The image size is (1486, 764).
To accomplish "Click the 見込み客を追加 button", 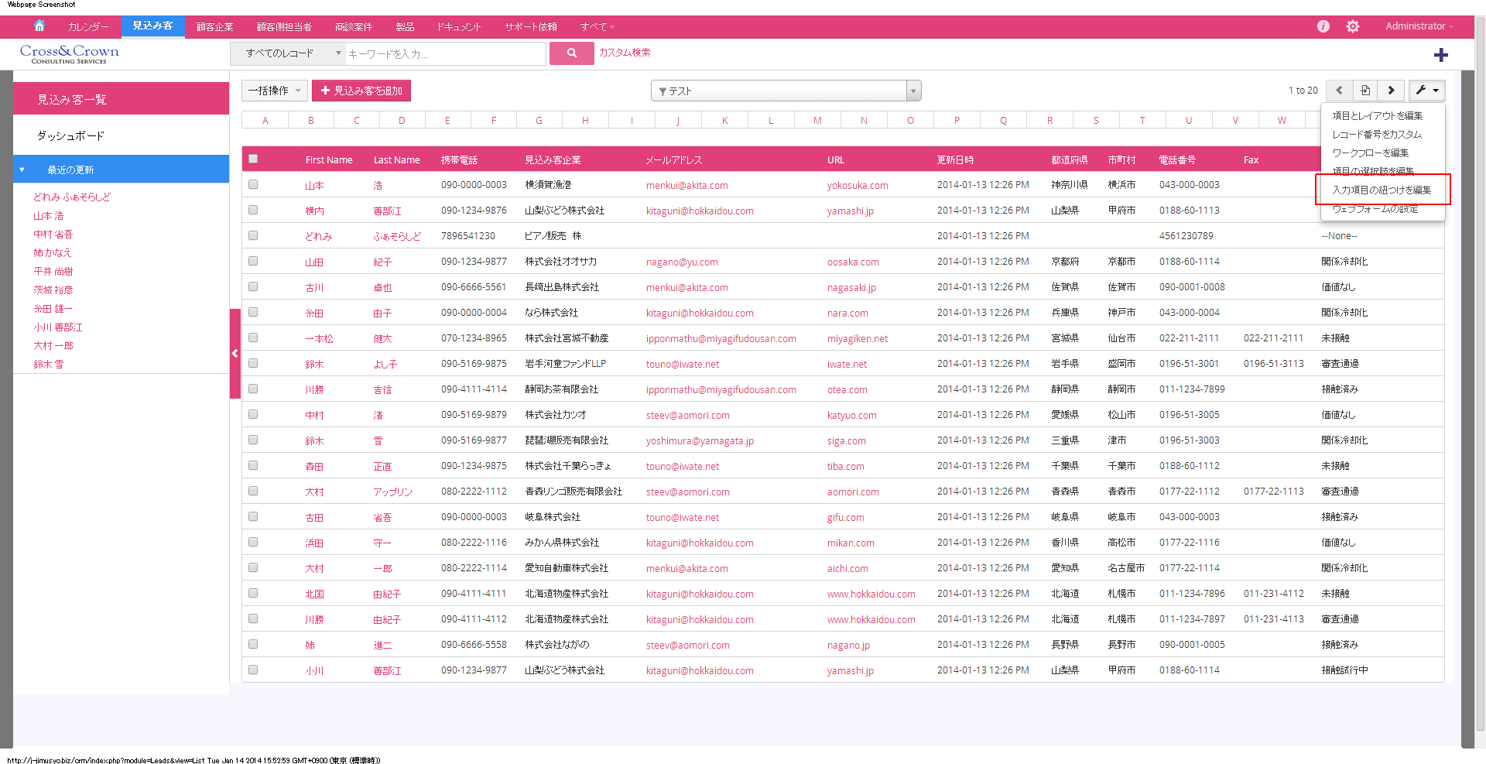I will [361, 91].
